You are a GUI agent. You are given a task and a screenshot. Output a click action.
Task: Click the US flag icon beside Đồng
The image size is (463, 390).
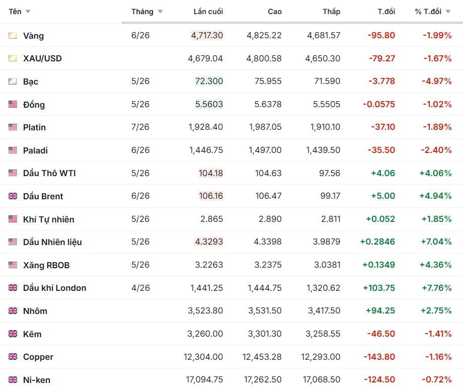click(x=13, y=105)
